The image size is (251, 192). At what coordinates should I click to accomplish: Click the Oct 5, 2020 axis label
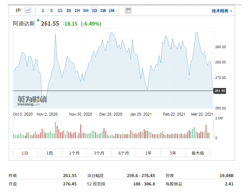tap(23, 115)
